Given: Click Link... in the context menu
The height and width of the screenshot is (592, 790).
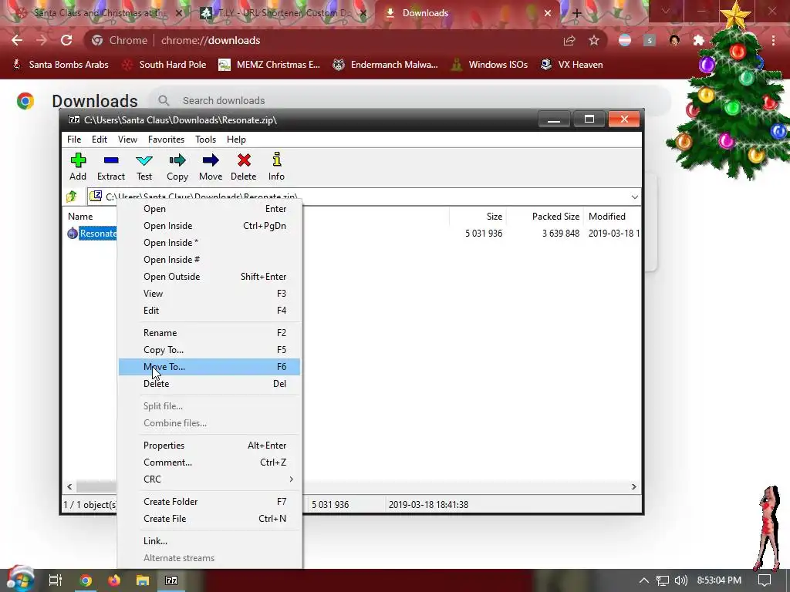Looking at the screenshot, I should (x=210, y=541).
